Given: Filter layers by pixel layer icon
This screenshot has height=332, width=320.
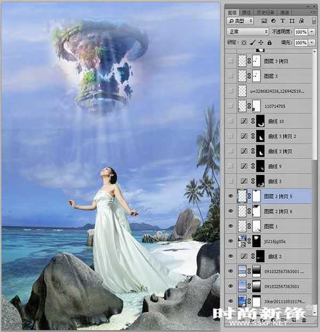Looking at the screenshot, I should pyautogui.click(x=263, y=21).
